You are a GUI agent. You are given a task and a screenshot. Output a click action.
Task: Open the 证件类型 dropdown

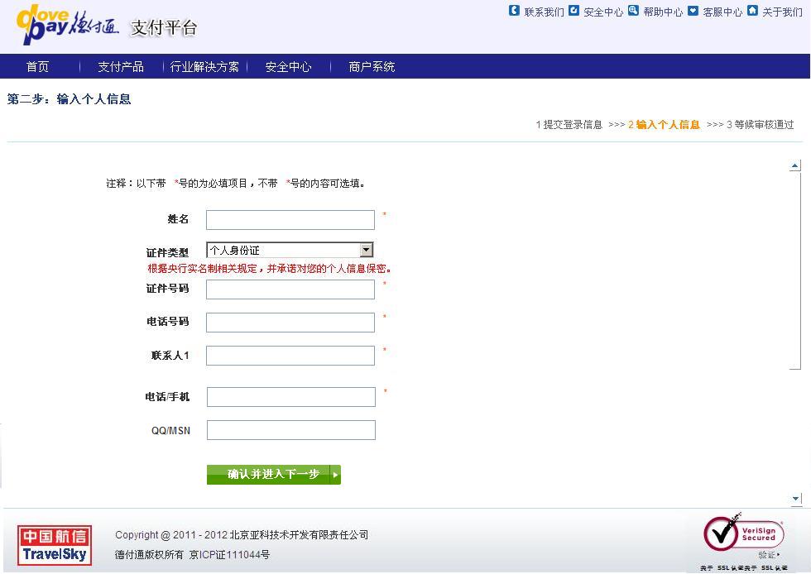tap(366, 250)
